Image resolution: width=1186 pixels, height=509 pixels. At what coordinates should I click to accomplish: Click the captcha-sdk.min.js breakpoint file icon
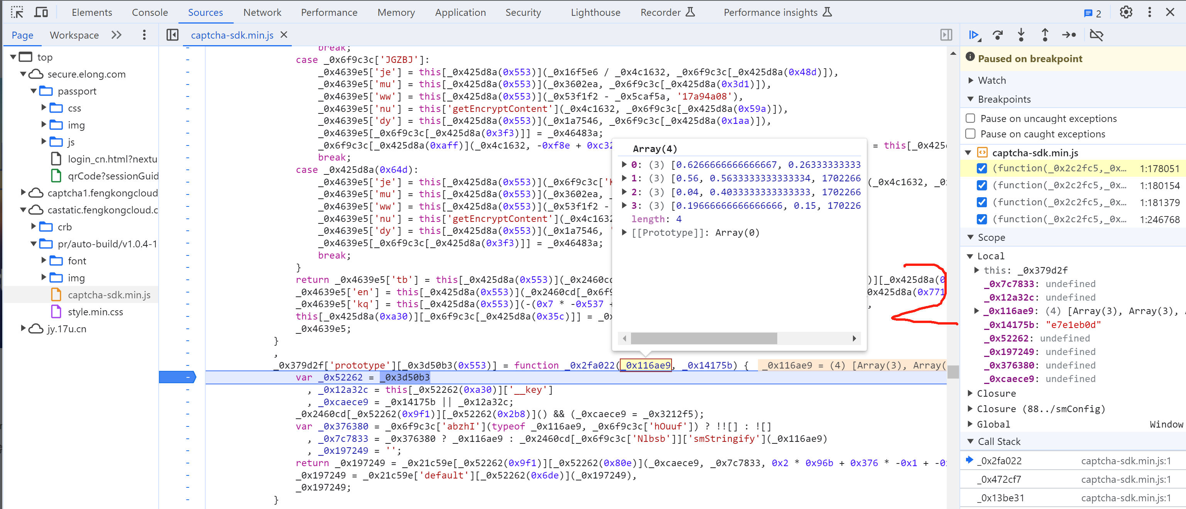click(983, 153)
